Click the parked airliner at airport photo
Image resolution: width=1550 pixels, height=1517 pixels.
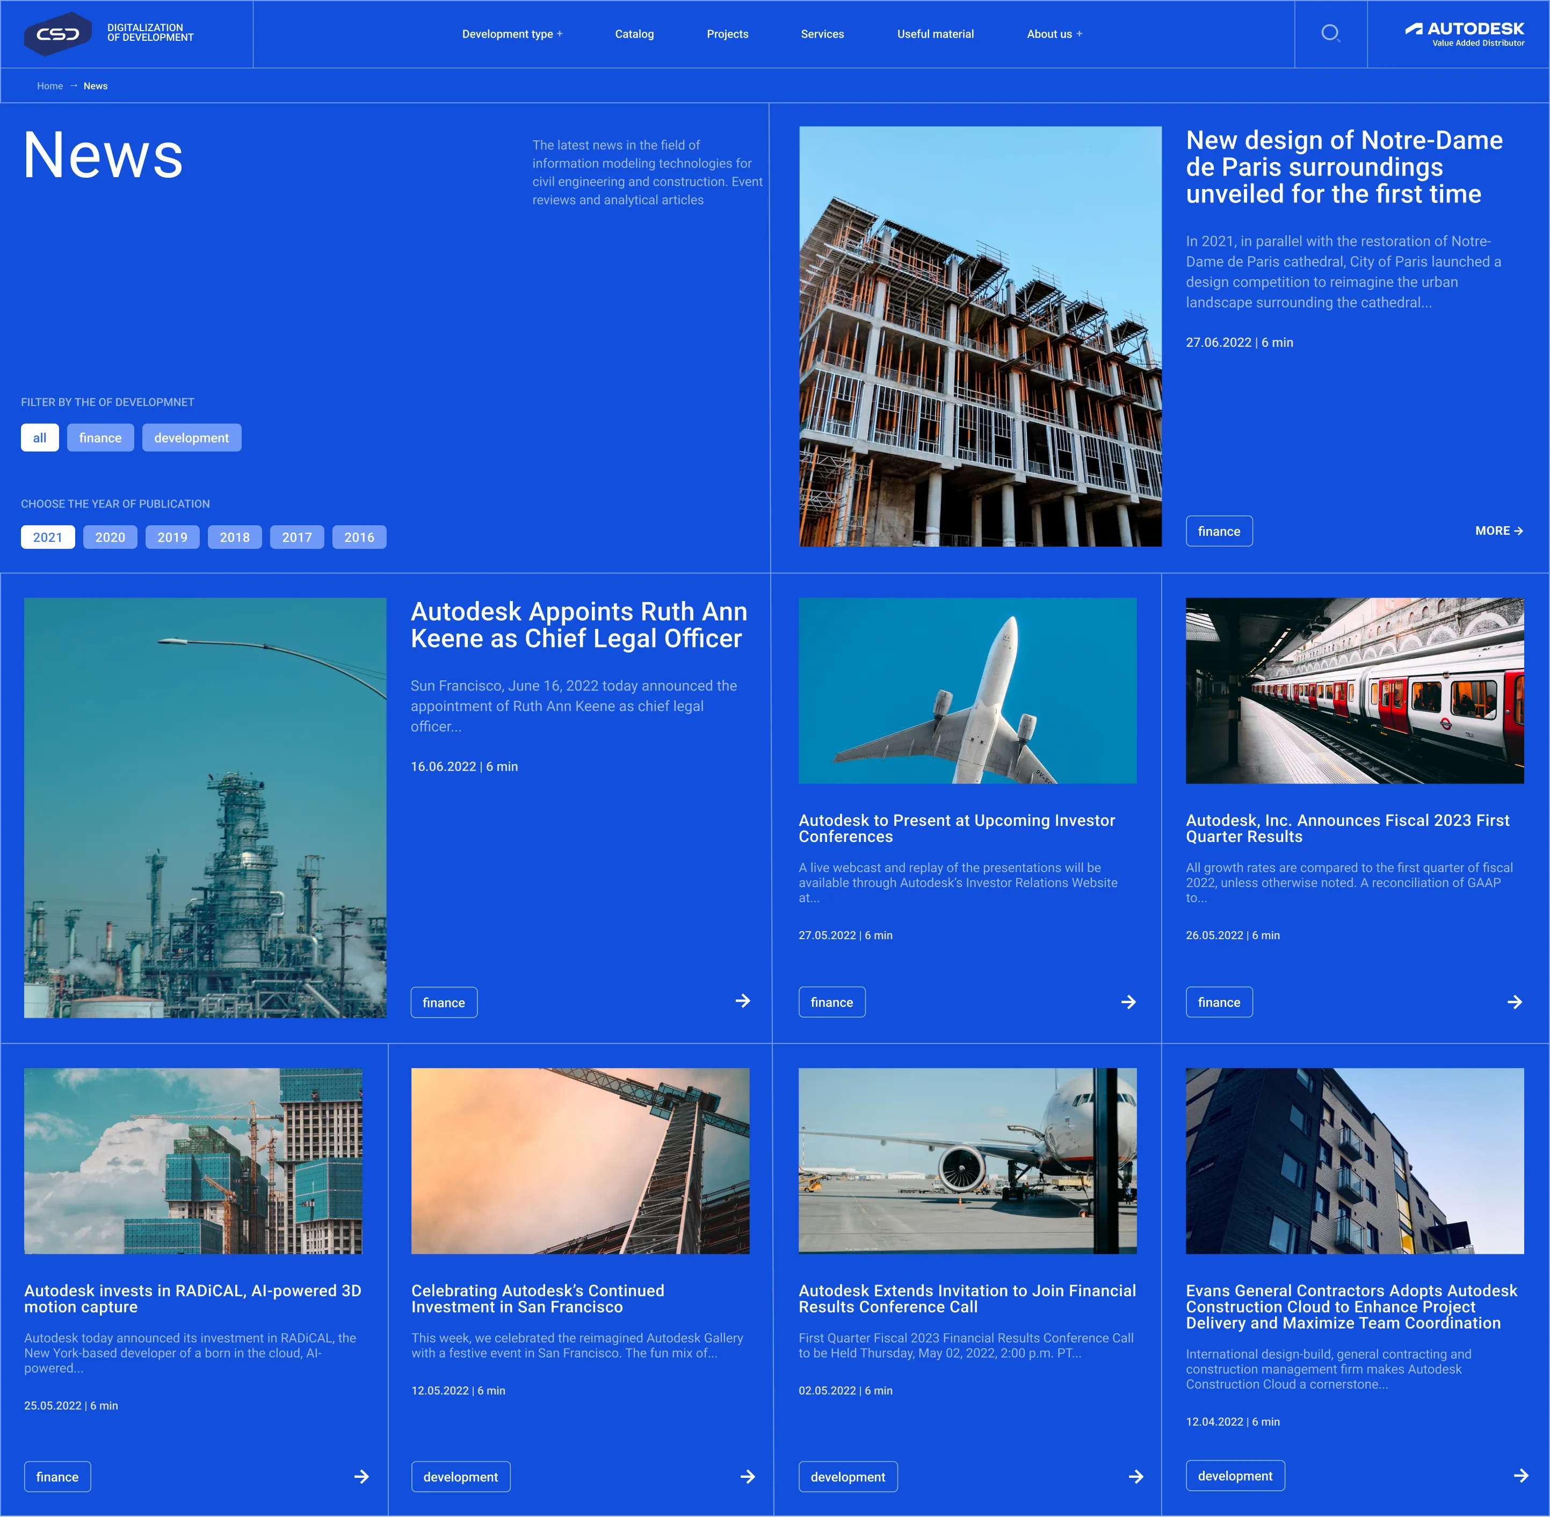(967, 1161)
